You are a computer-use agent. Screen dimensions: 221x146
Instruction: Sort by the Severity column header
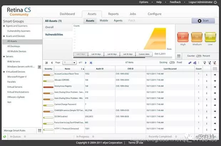[48, 69]
